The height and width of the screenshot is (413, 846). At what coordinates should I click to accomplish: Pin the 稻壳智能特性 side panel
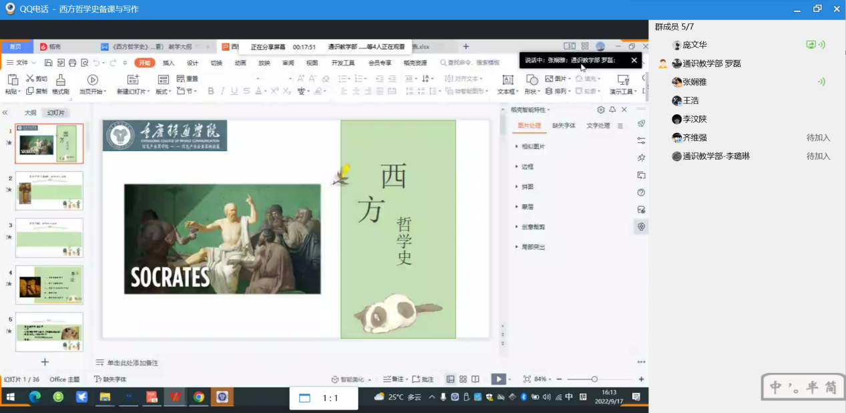[x=612, y=110]
